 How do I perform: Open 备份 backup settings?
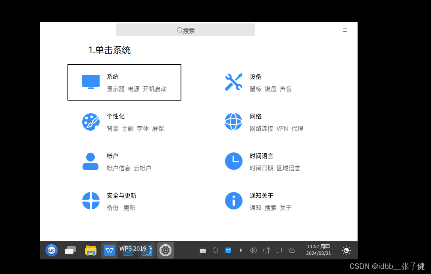(113, 208)
